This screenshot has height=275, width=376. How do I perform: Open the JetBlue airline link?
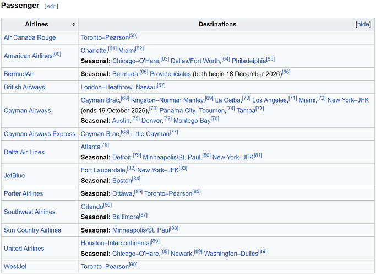[x=14, y=176]
